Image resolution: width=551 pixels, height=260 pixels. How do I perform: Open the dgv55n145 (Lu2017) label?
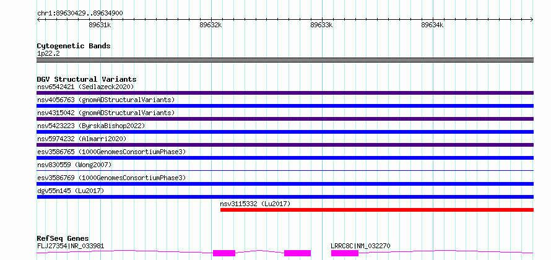(71, 191)
